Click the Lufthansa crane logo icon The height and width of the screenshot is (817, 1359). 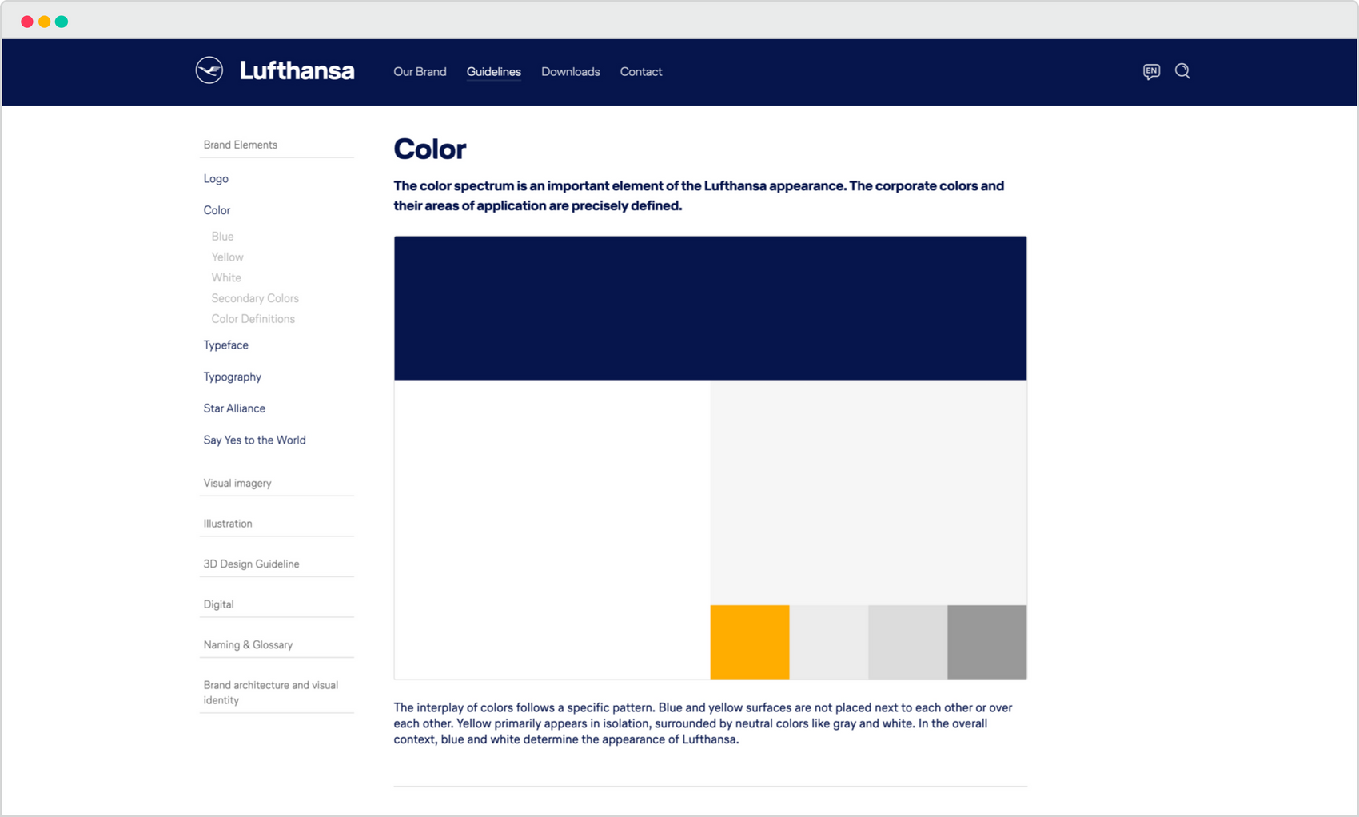(209, 70)
